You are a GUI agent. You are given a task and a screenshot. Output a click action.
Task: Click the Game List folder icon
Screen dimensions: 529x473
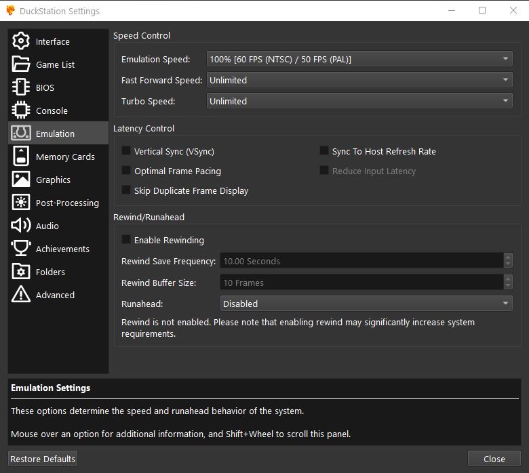tap(21, 64)
